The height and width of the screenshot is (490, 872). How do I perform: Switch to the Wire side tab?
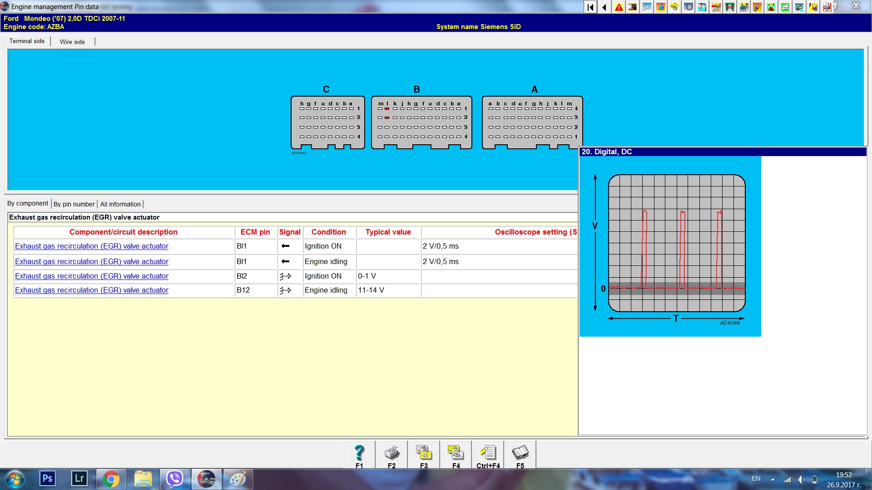tap(72, 42)
